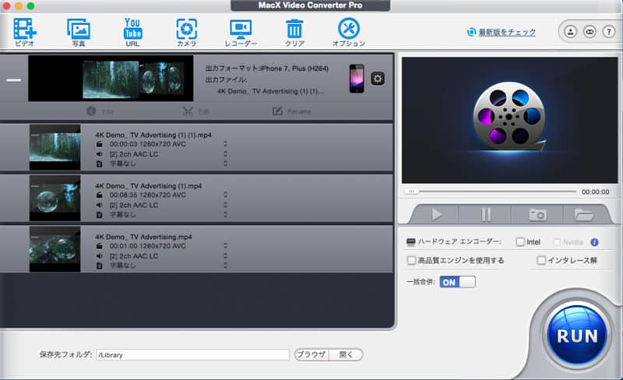Start conversion with the RUN button
The width and height of the screenshot is (623, 380).
(577, 336)
